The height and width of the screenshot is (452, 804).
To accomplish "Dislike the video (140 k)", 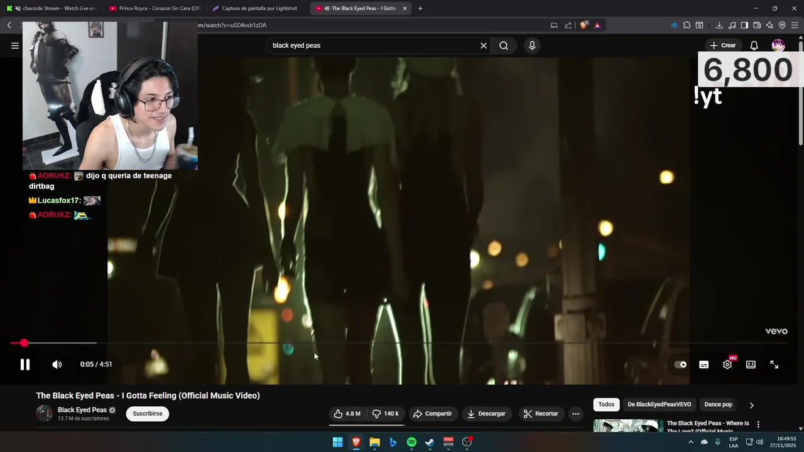I will [386, 414].
